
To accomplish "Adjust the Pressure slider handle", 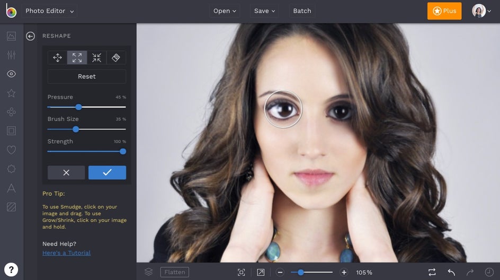I will (x=78, y=107).
